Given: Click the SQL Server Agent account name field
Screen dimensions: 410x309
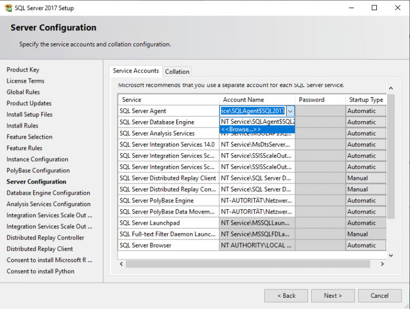Looking at the screenshot, I should (x=253, y=111).
